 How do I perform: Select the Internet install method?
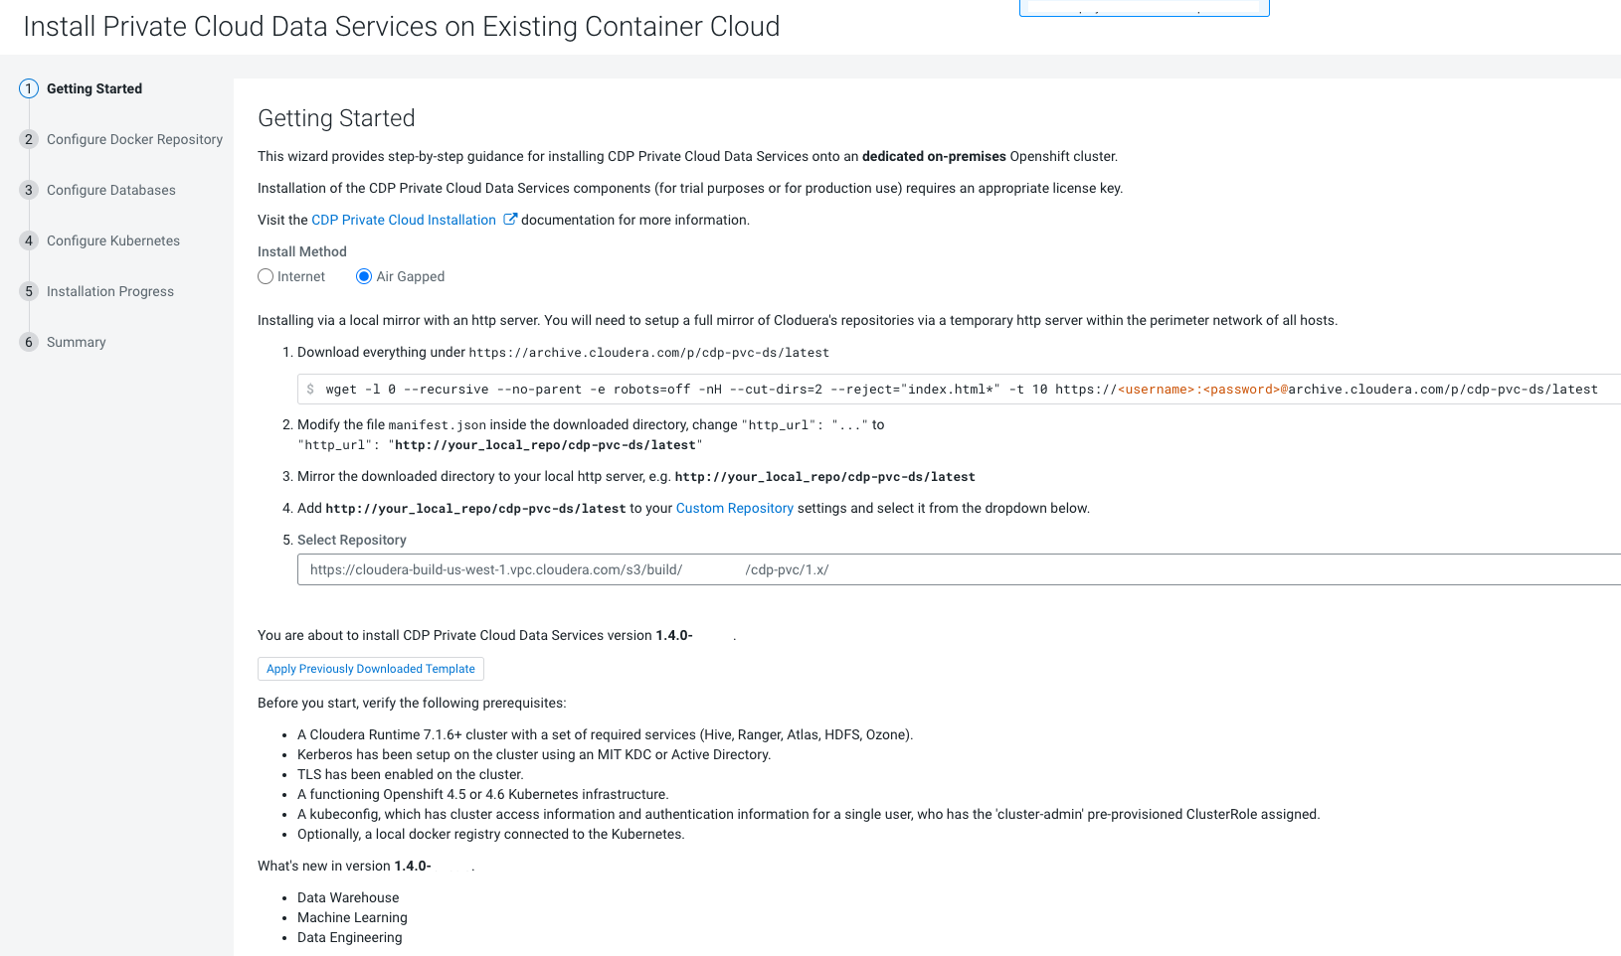[266, 276]
